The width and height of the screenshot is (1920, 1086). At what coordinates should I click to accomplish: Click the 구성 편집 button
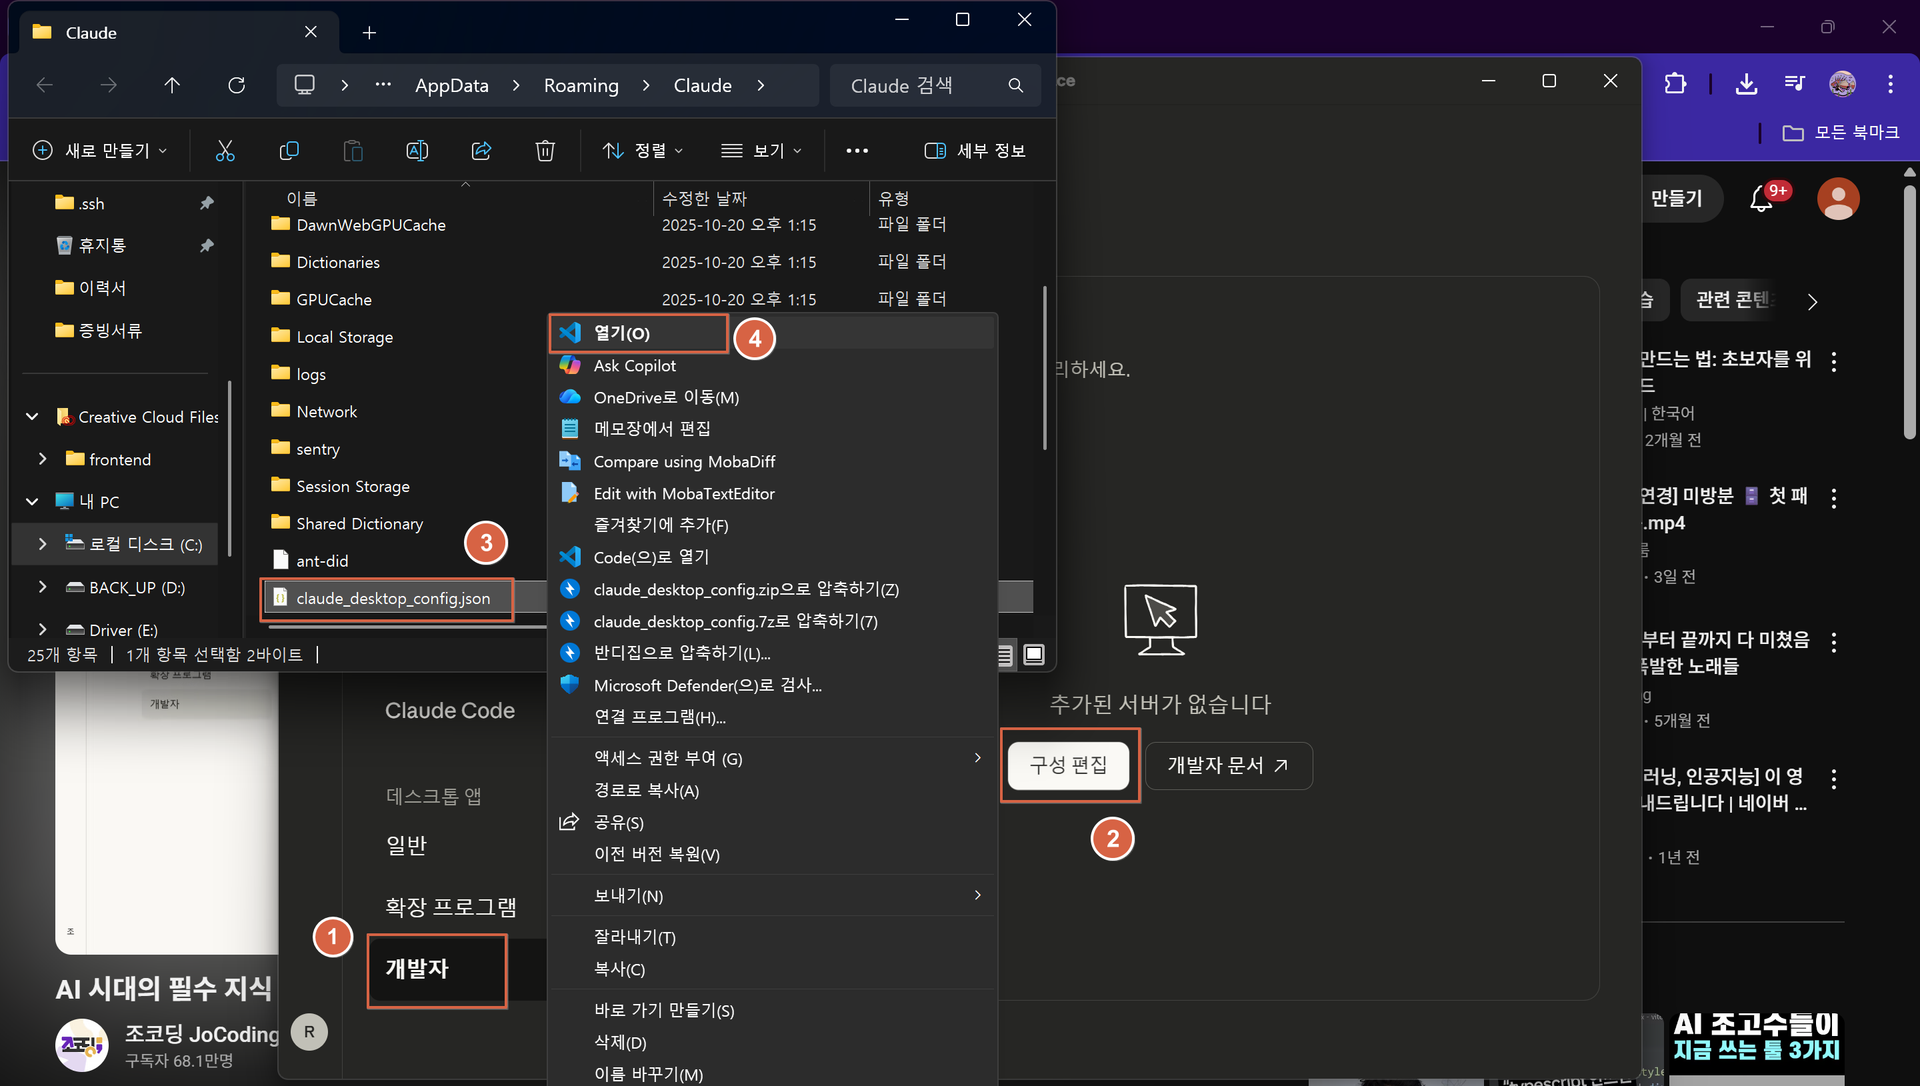[x=1068, y=765]
